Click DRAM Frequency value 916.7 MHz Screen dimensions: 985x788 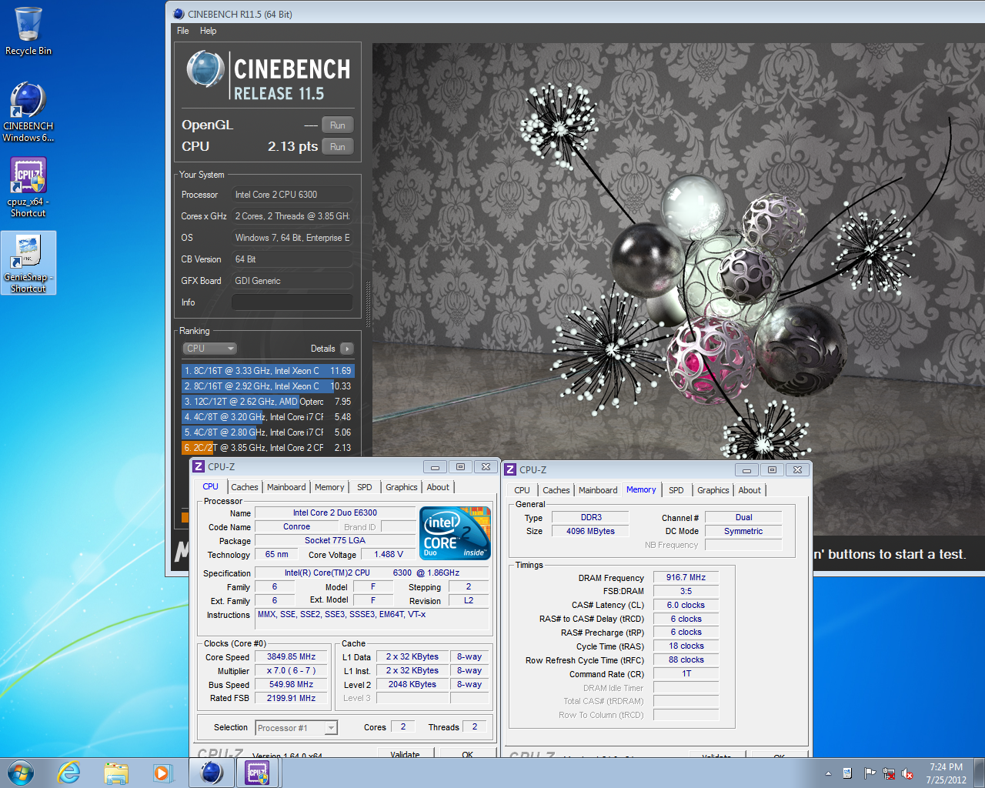[x=686, y=577]
